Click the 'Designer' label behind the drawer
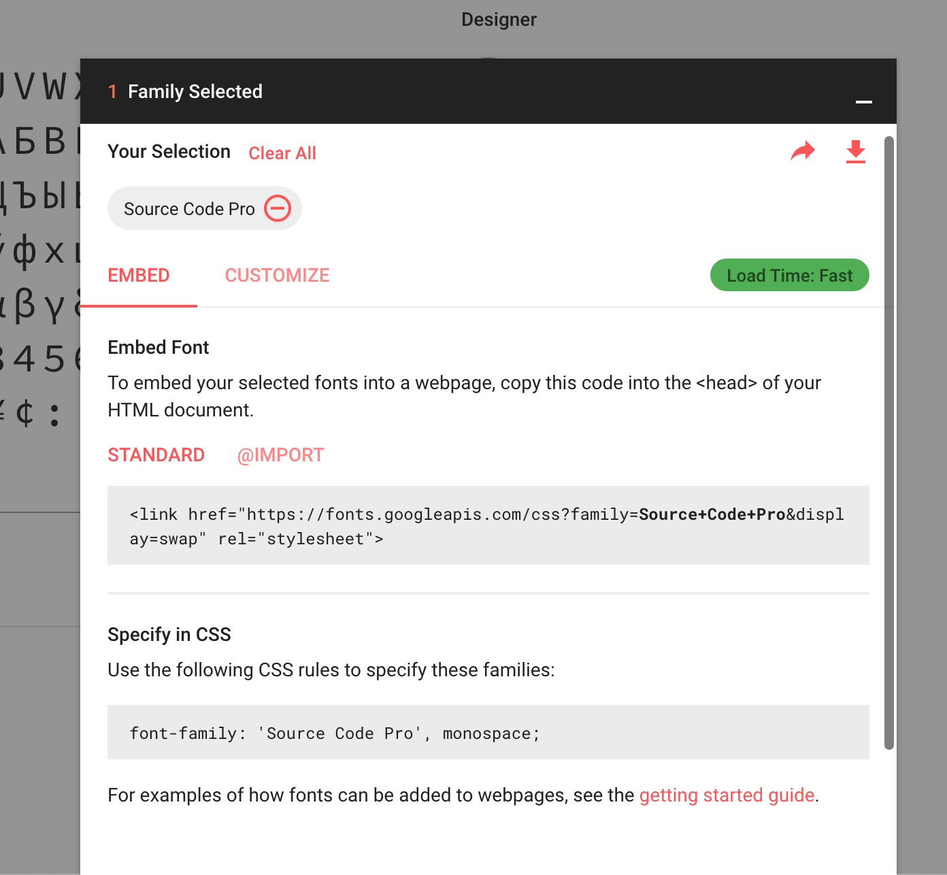This screenshot has width=947, height=875. click(499, 20)
